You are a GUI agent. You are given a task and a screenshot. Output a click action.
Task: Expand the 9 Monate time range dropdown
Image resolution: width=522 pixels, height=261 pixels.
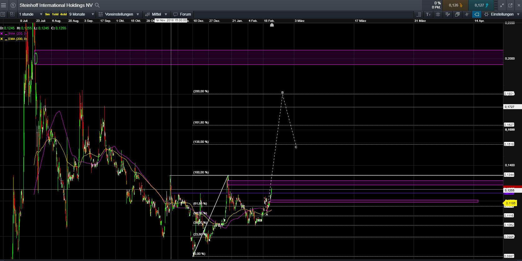(82, 14)
